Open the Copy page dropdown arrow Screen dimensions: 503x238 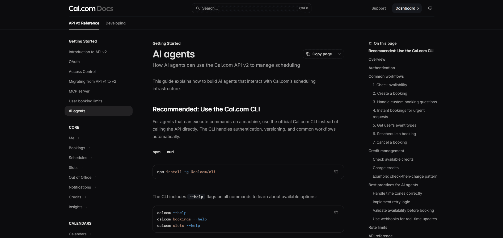[x=340, y=54]
